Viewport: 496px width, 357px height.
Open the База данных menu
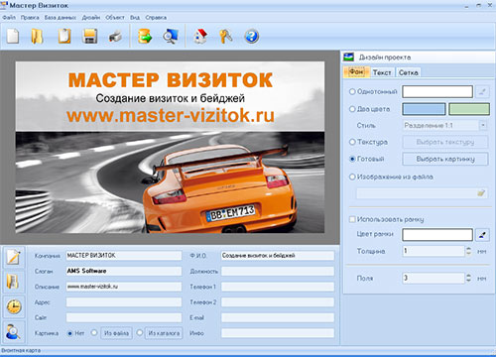pos(61,17)
